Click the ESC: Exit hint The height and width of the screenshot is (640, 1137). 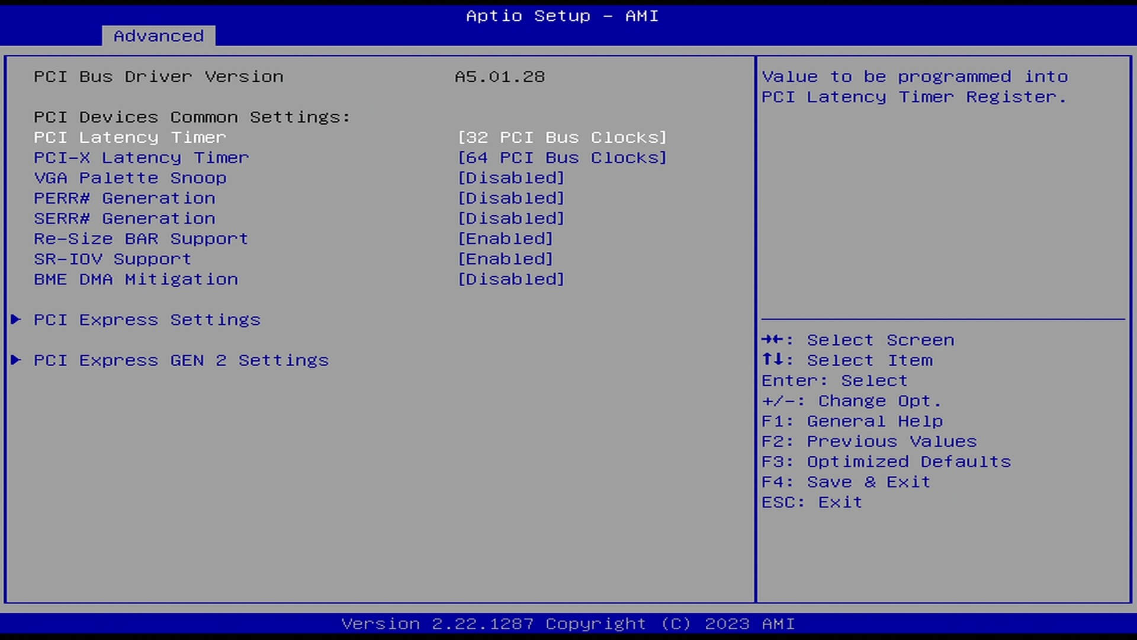tap(812, 503)
